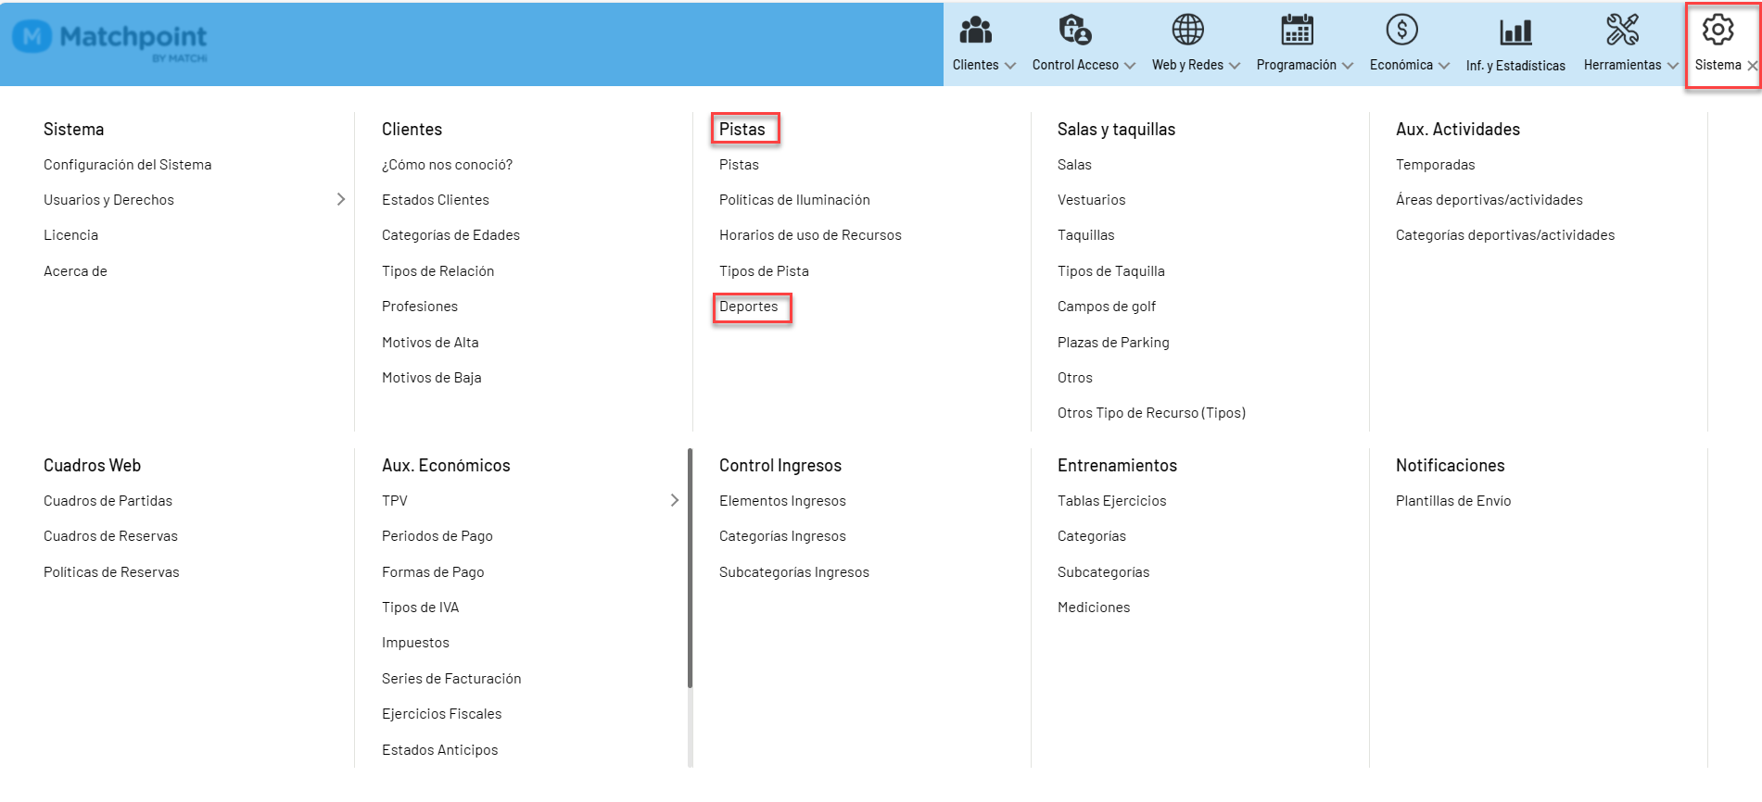Viewport: 1762px width, 802px height.
Task: Select the Web y Redes globe icon
Action: [1187, 31]
